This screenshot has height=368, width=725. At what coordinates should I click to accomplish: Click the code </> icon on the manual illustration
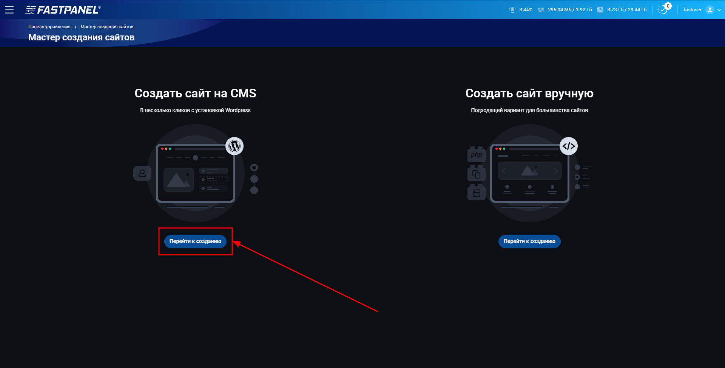(569, 146)
